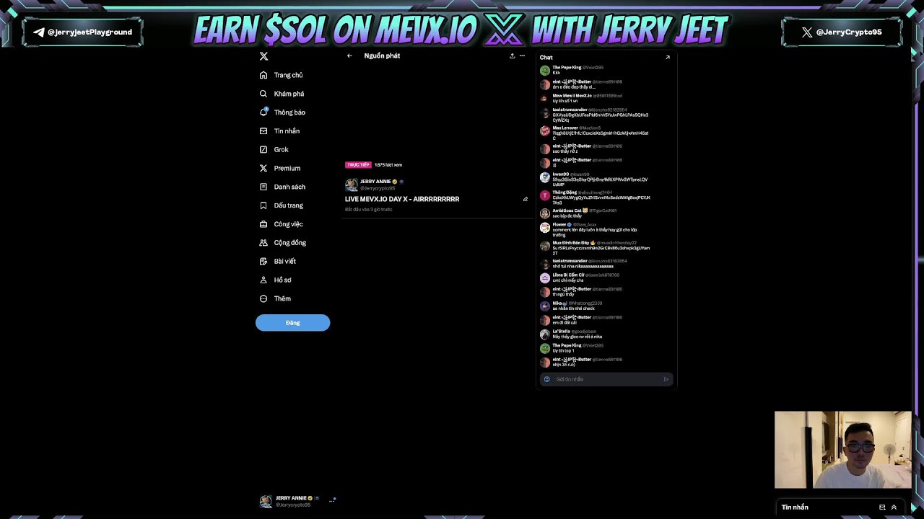
Task: Open Nika chat username
Action: point(557,303)
